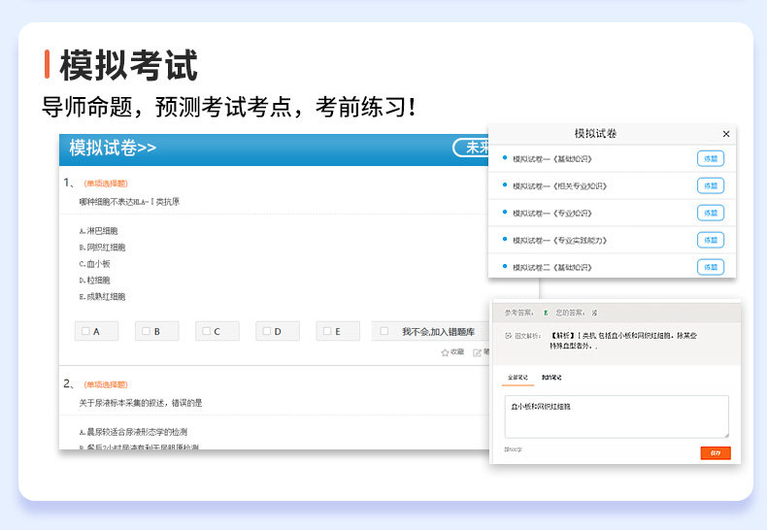
Task: Click the 模拟试卷 popup title
Action: tap(595, 134)
